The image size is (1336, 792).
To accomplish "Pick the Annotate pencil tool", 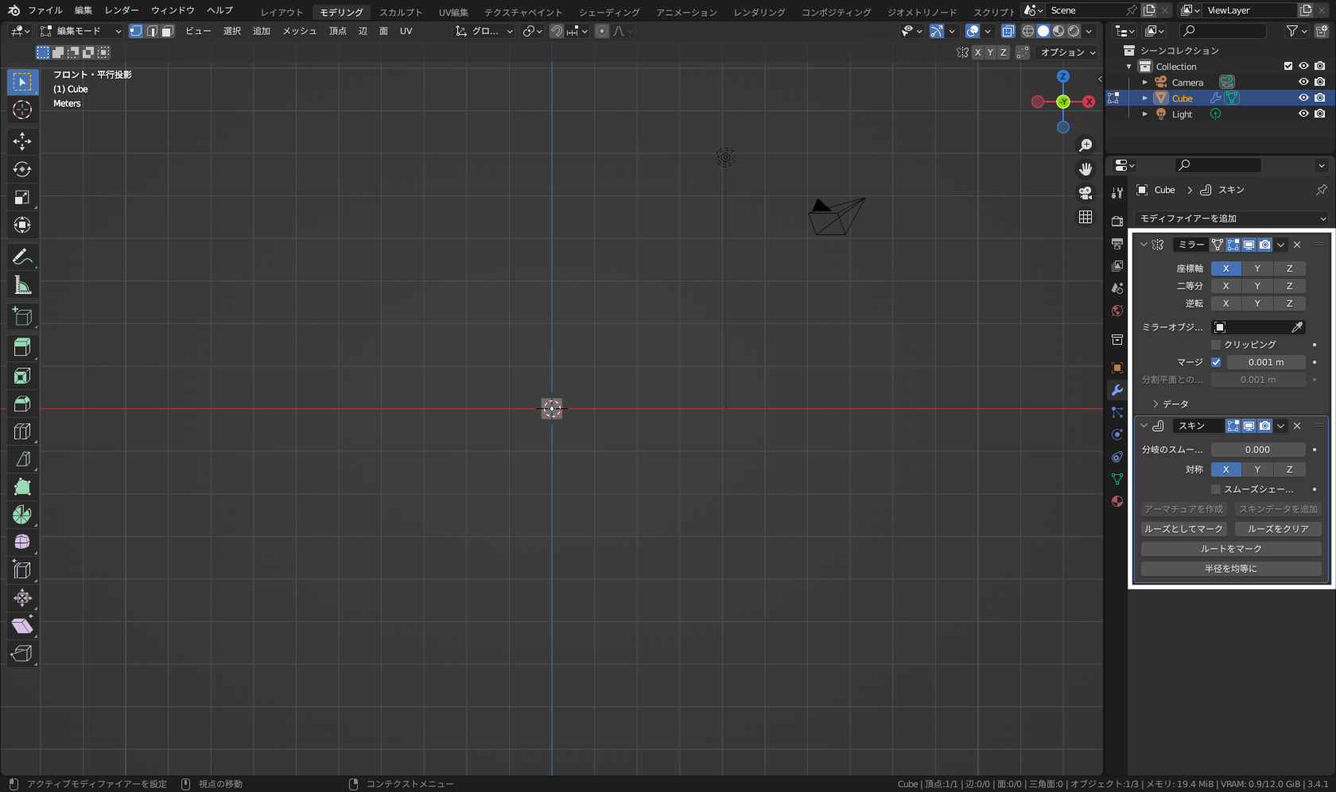I will [x=22, y=257].
